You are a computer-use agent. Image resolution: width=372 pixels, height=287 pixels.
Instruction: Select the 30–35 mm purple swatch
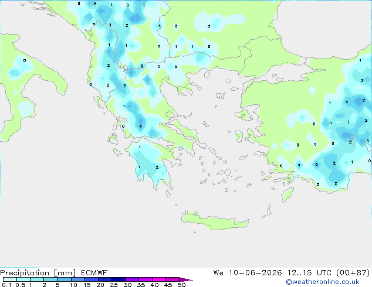131,279
